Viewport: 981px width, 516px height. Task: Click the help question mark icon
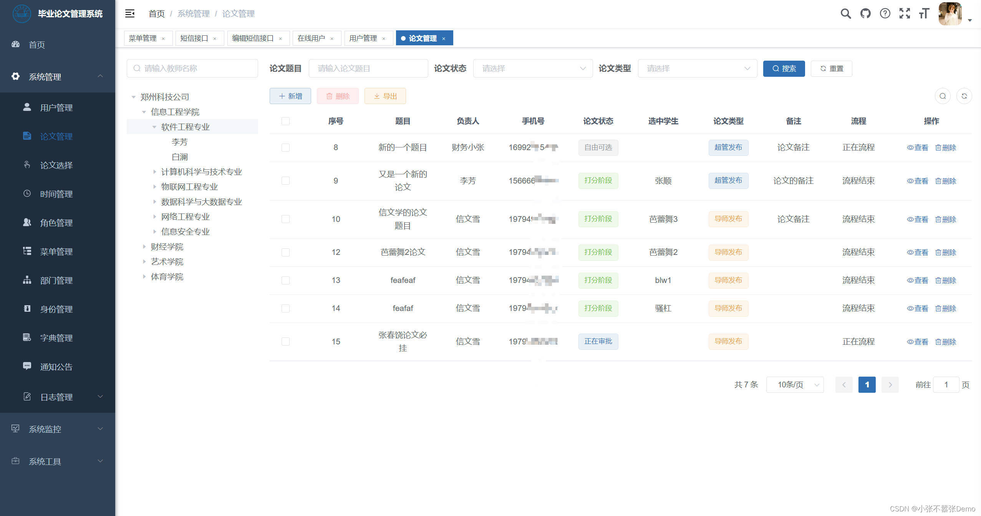885,14
